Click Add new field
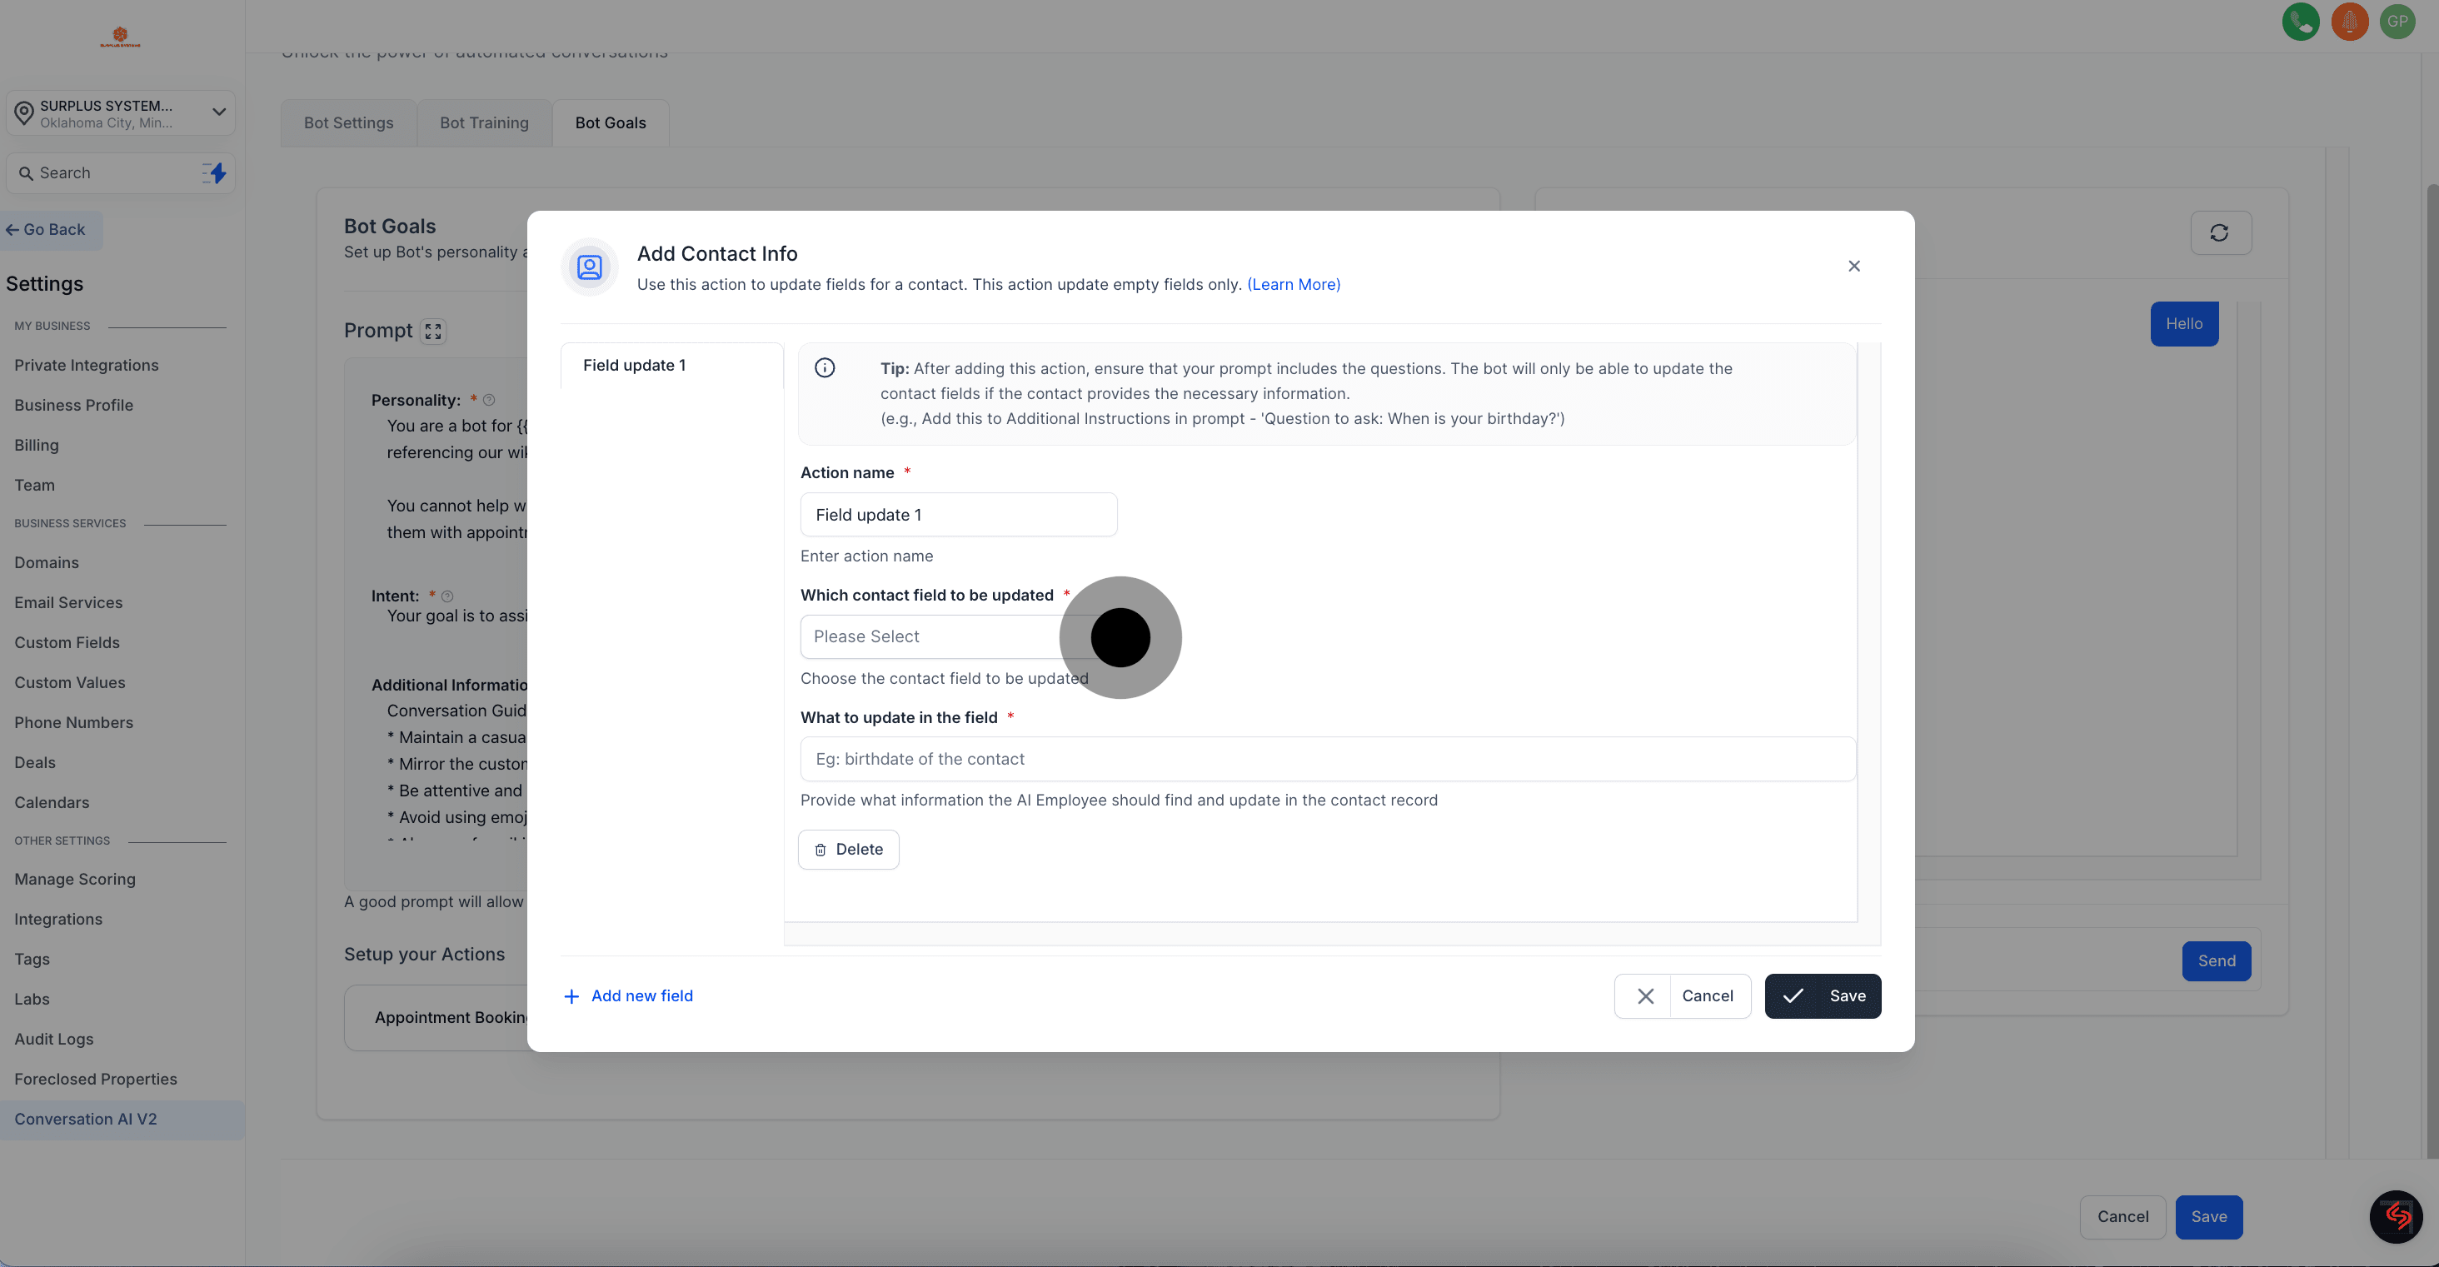Screen dimensions: 2439x1267 tap(629, 996)
